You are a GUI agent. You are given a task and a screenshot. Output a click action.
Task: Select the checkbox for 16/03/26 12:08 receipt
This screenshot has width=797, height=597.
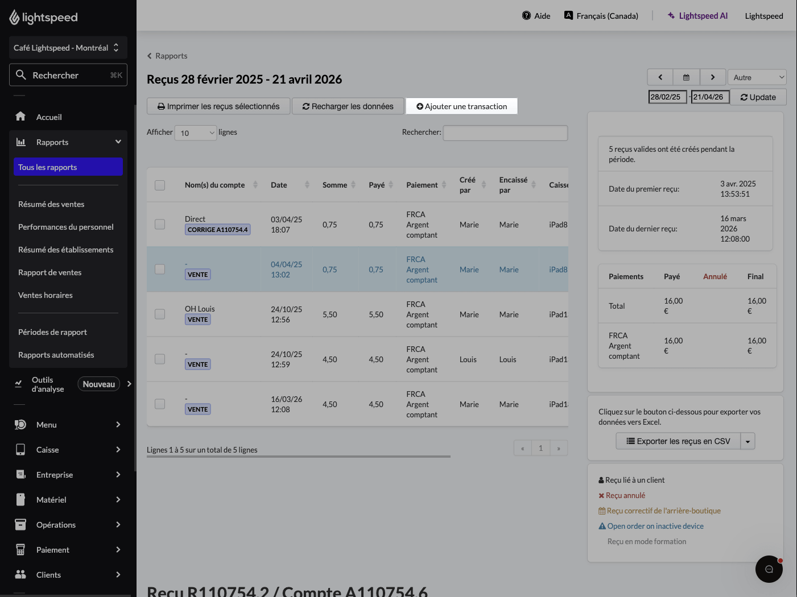160,404
